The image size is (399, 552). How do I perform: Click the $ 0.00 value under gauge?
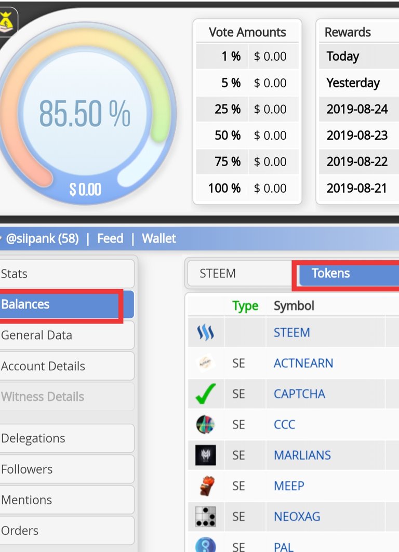tap(85, 190)
